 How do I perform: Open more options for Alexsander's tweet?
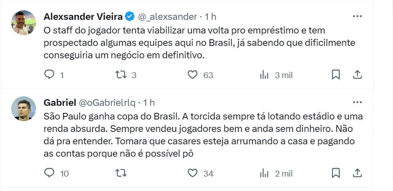point(357,17)
